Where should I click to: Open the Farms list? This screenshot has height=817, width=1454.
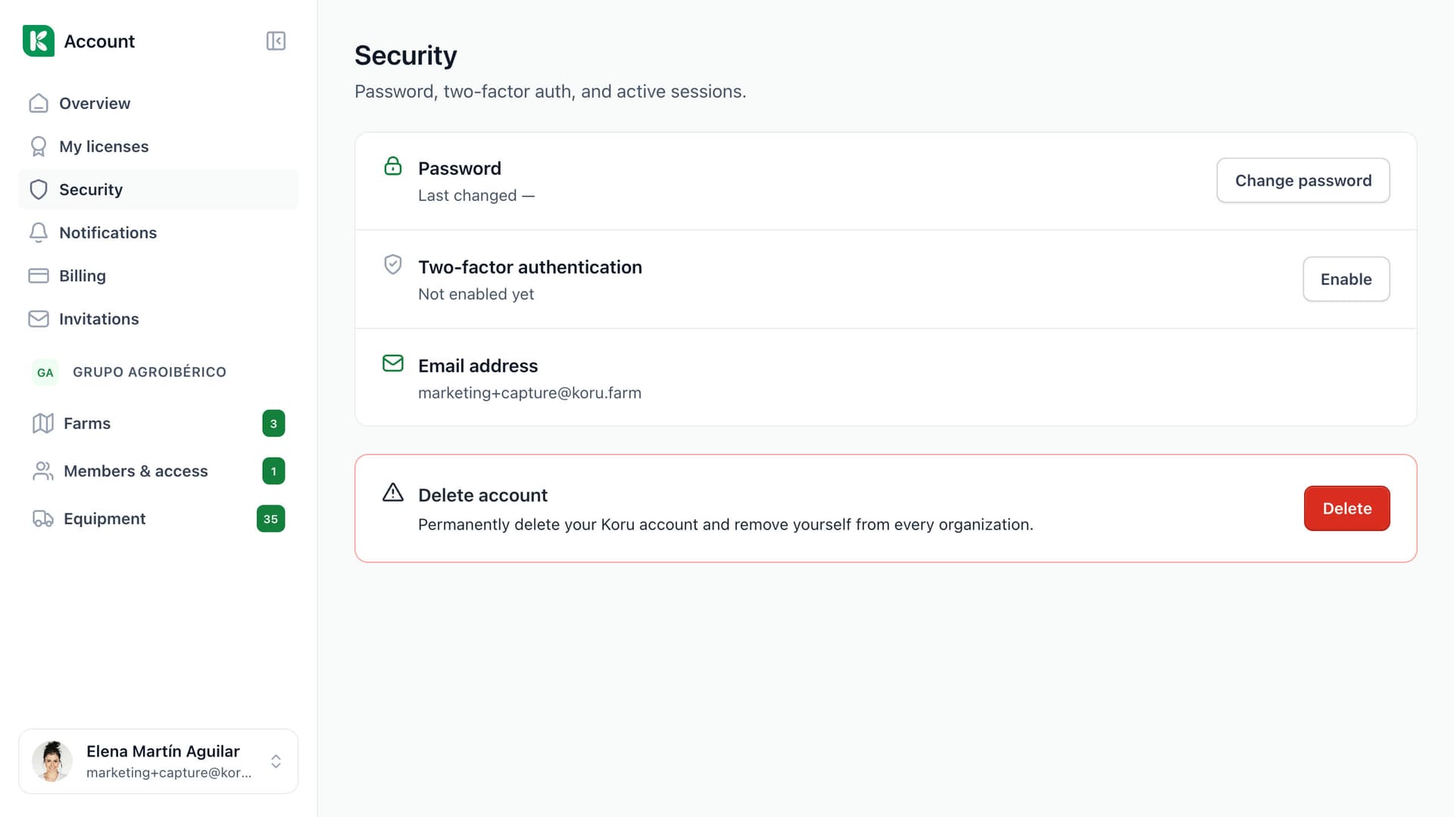[158, 424]
